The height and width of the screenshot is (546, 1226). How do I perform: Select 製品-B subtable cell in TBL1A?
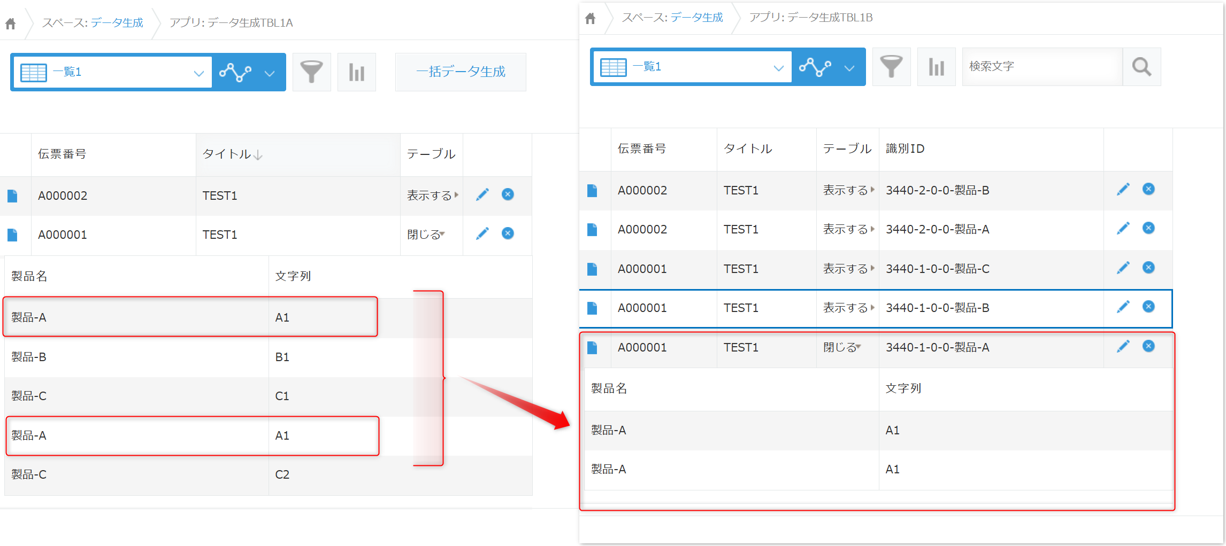136,357
